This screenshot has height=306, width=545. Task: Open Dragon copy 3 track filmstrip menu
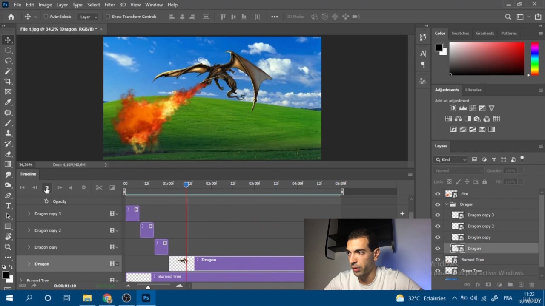pos(114,214)
